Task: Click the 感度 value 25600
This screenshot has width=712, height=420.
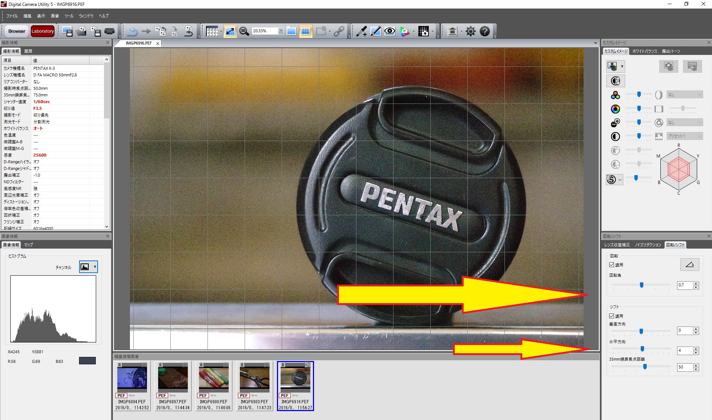Action: pyautogui.click(x=40, y=155)
